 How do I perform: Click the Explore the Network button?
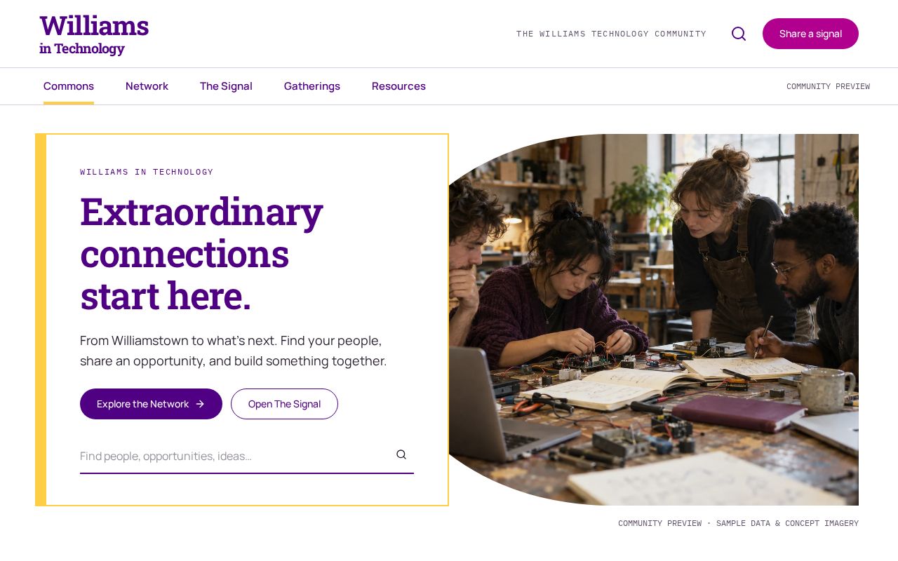(x=151, y=404)
